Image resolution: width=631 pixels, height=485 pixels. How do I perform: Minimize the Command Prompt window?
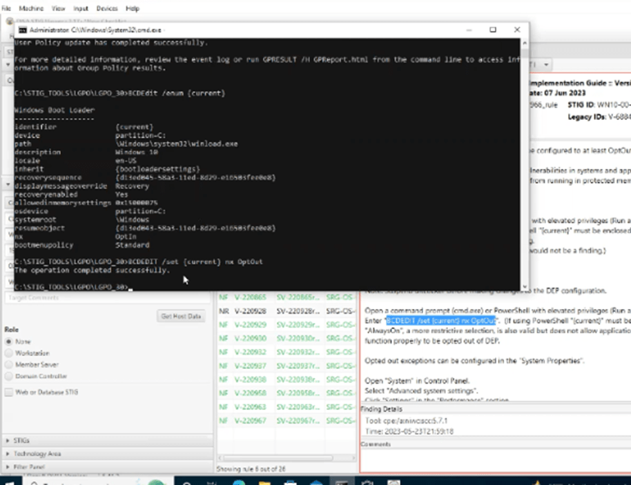tap(469, 30)
